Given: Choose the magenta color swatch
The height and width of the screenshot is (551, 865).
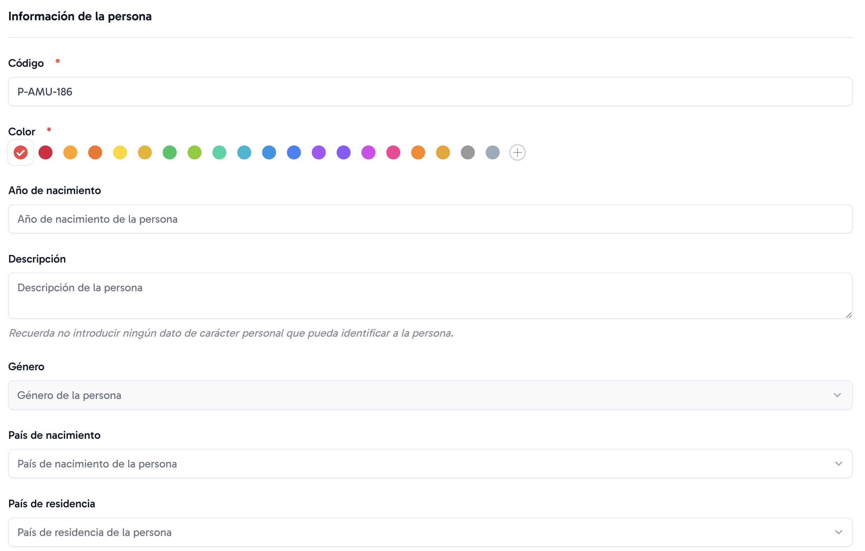Looking at the screenshot, I should [x=368, y=152].
